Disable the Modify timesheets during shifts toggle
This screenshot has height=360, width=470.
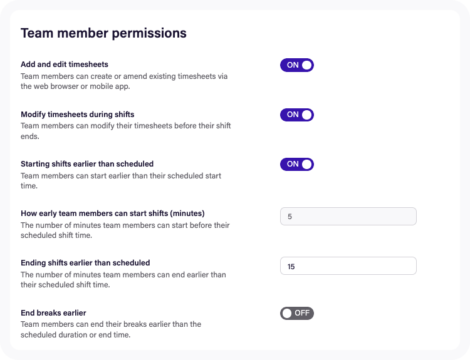point(297,115)
